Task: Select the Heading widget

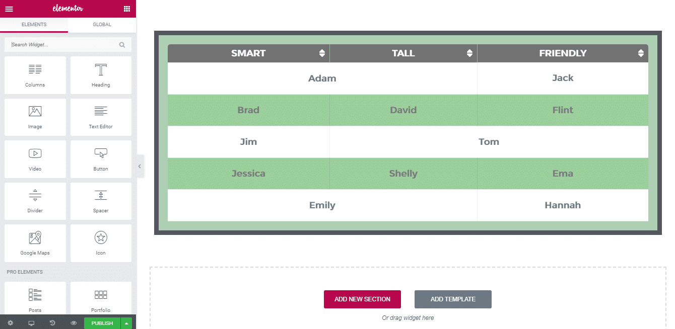Action: [x=101, y=75]
